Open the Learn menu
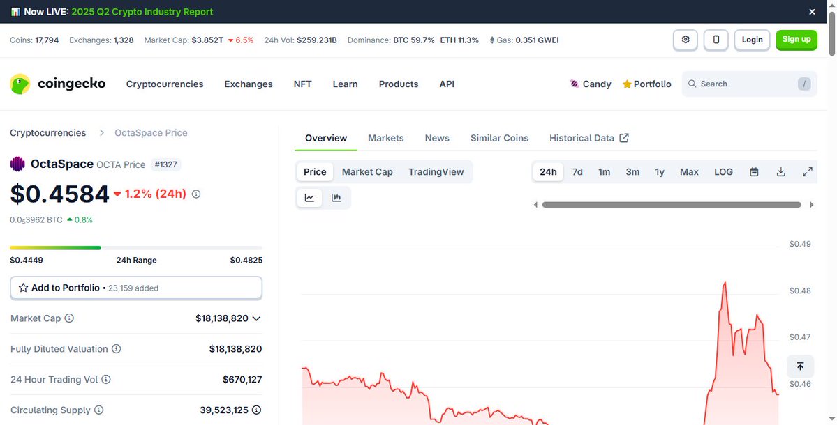Viewport: 837px width, 425px height. pyautogui.click(x=345, y=84)
